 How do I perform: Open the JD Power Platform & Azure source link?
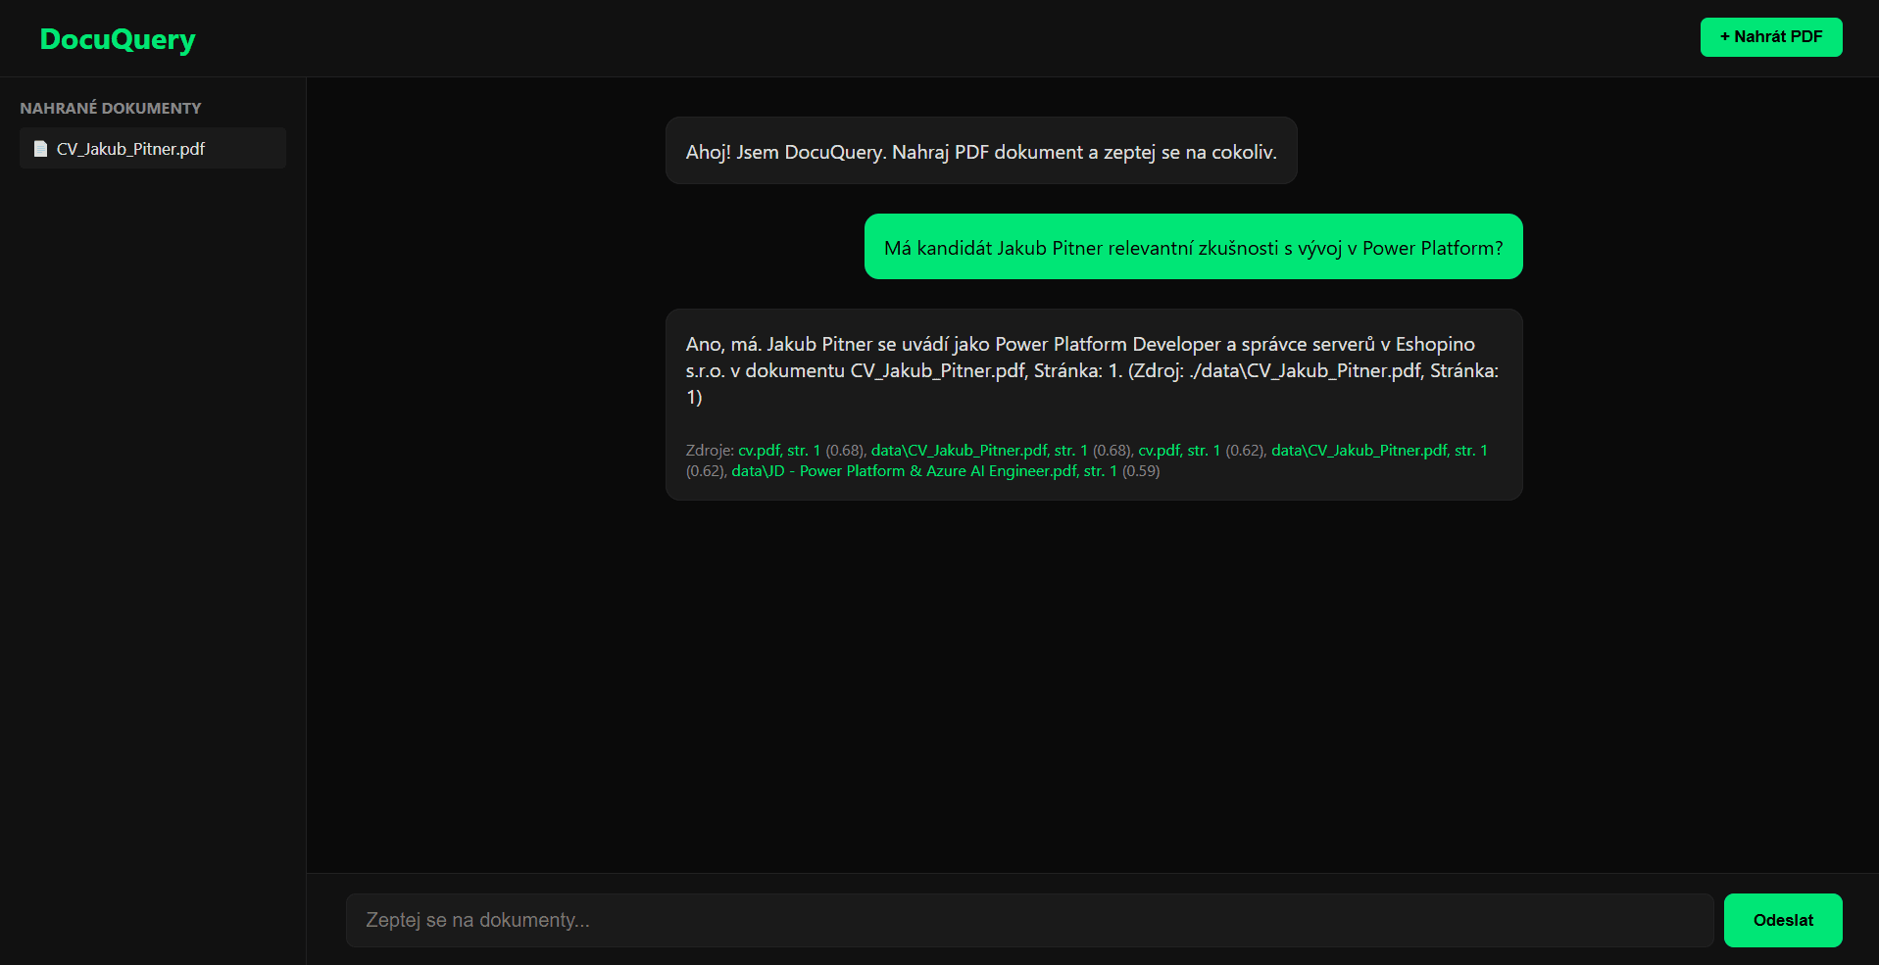[x=924, y=471]
